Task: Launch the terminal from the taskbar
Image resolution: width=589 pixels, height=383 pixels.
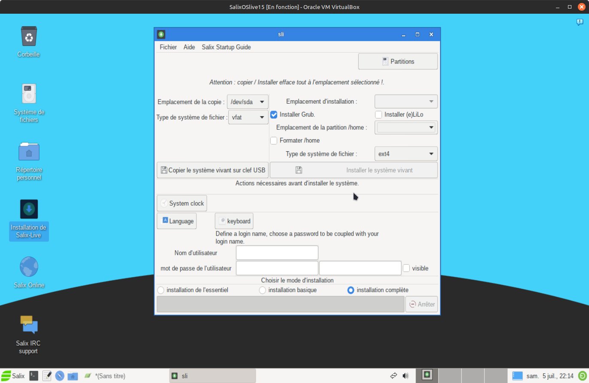Action: click(x=34, y=376)
